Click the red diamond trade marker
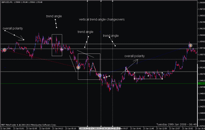Image resolution: width=205 pixels, height=130 pixels. 5,50
